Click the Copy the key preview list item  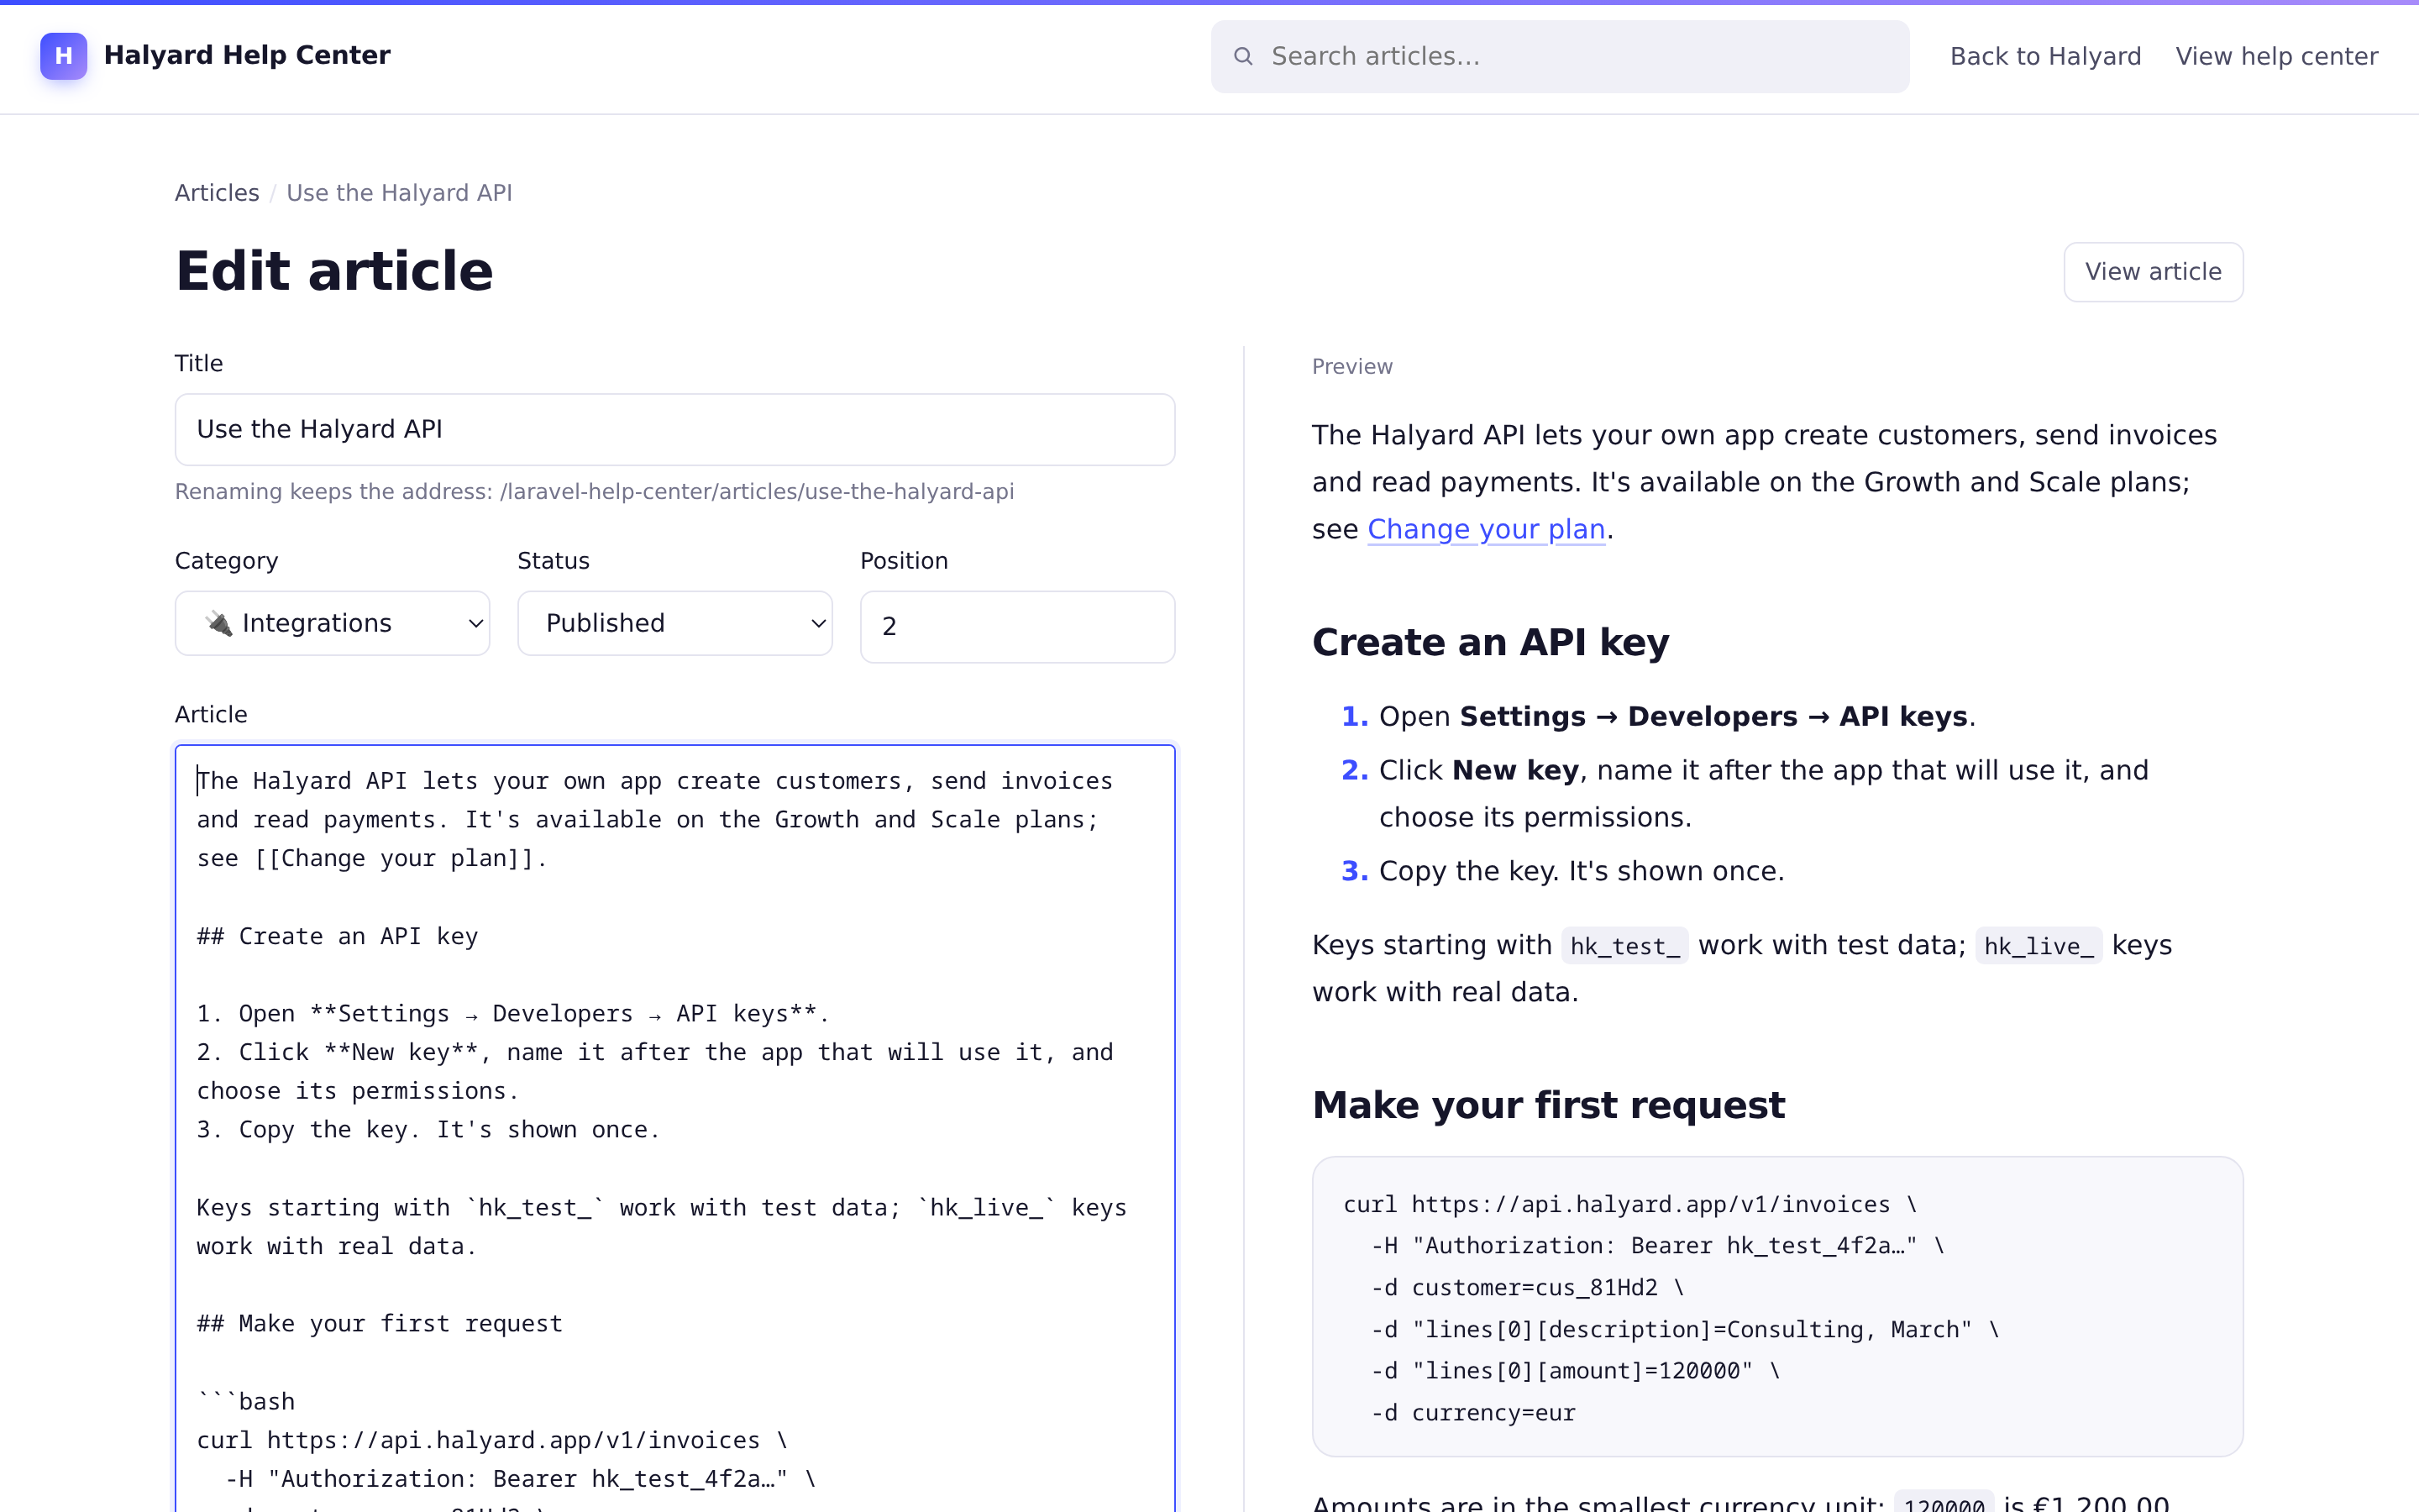1582,871
